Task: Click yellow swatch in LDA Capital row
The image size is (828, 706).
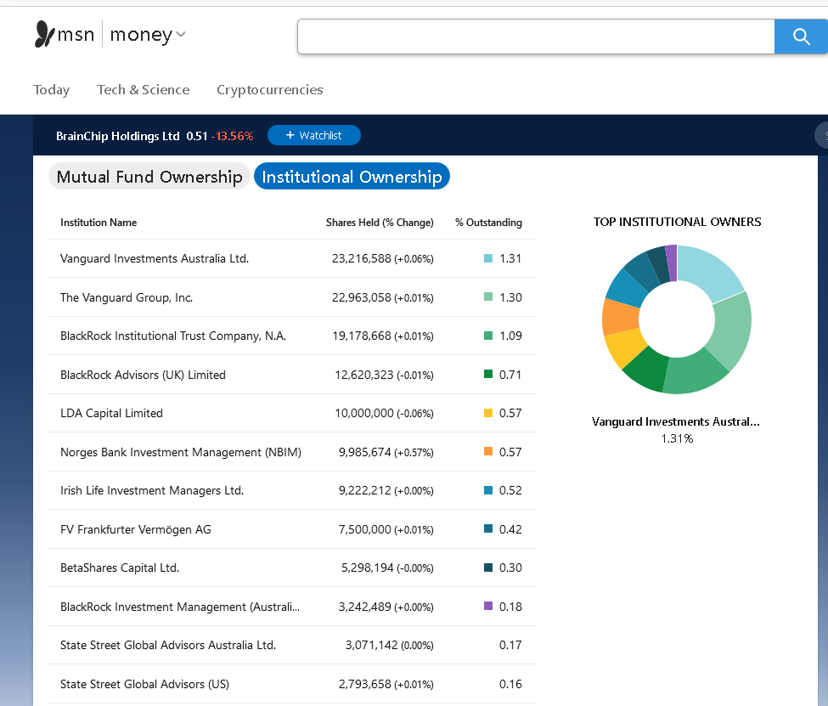Action: [x=488, y=413]
